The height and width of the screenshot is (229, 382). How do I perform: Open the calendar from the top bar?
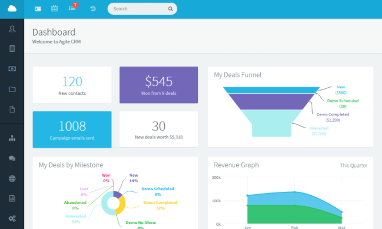pos(55,9)
